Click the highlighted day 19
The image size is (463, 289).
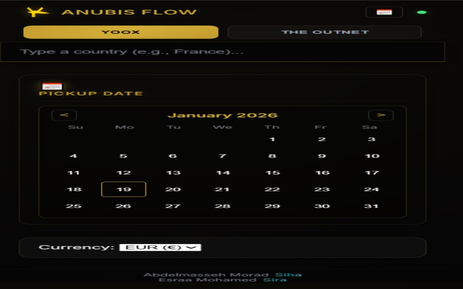coord(123,189)
